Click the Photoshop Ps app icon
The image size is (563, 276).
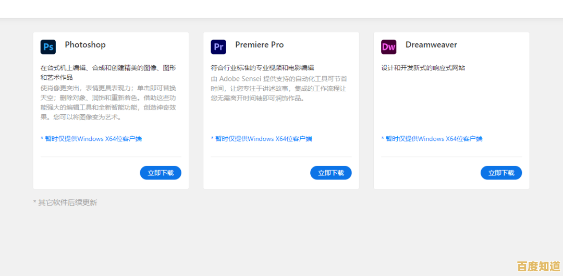click(48, 47)
